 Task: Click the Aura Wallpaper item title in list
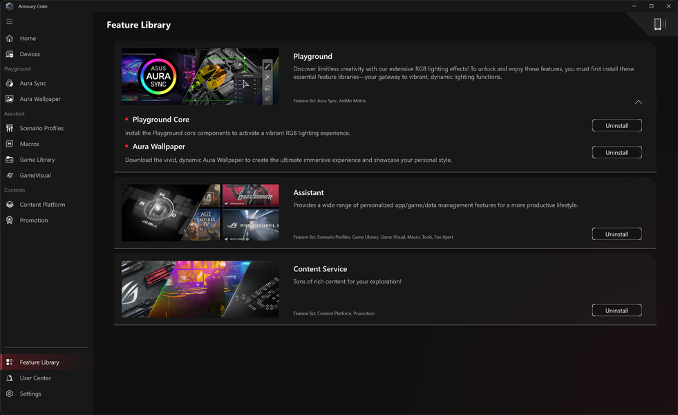coord(159,146)
